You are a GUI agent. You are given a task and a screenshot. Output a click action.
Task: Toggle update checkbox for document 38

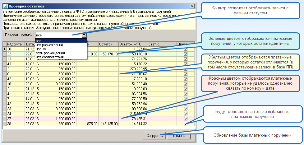[186, 124]
